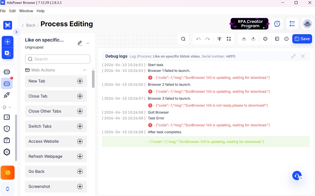Edit the process name with the pencil icon
Image resolution: width=315 pixels, height=196 pixels.
[80, 43]
